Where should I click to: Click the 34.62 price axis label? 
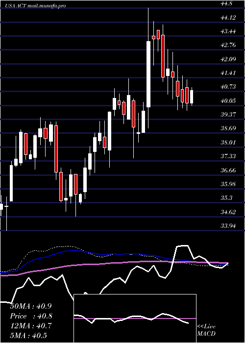(228, 212)
